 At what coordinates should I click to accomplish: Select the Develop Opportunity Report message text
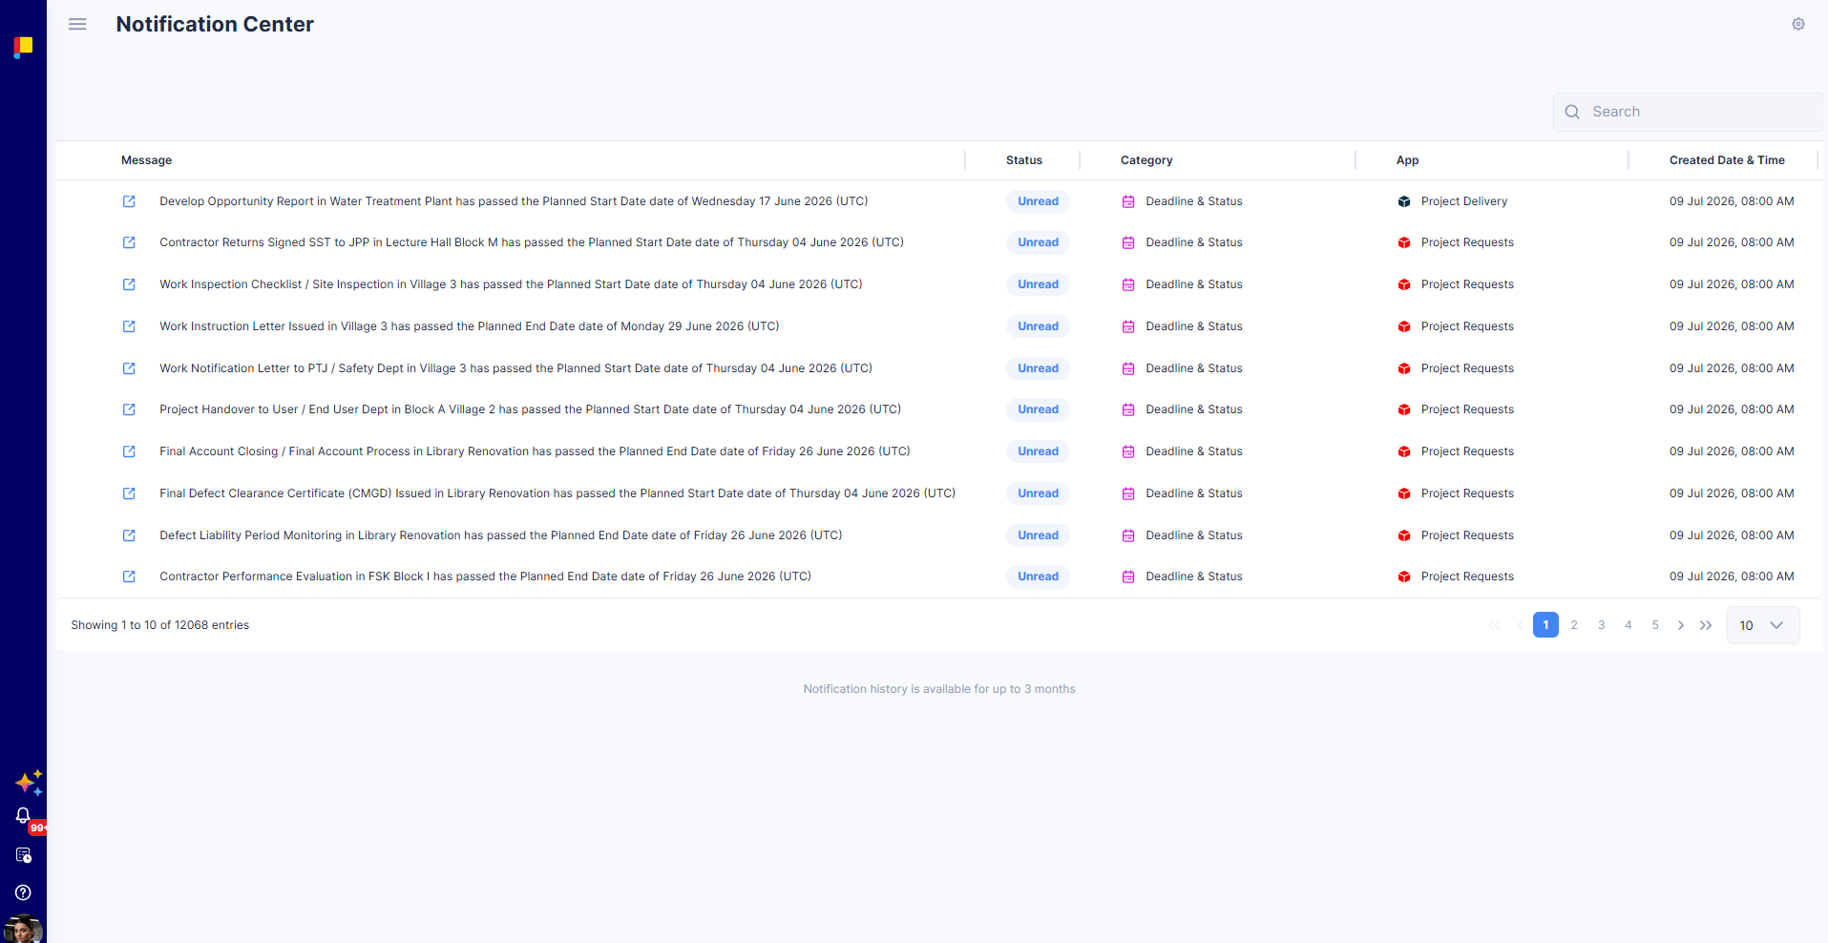coord(514,201)
